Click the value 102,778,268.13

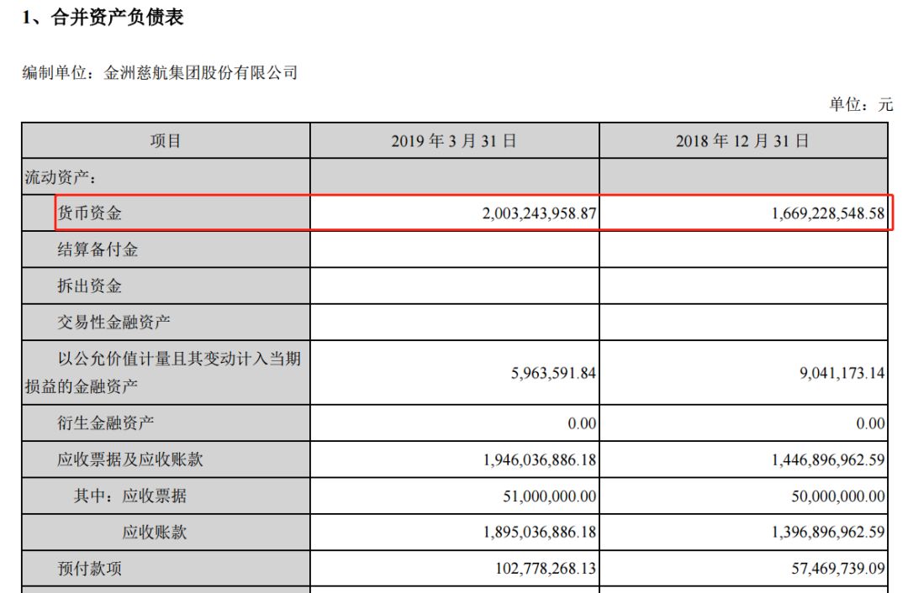pos(546,569)
